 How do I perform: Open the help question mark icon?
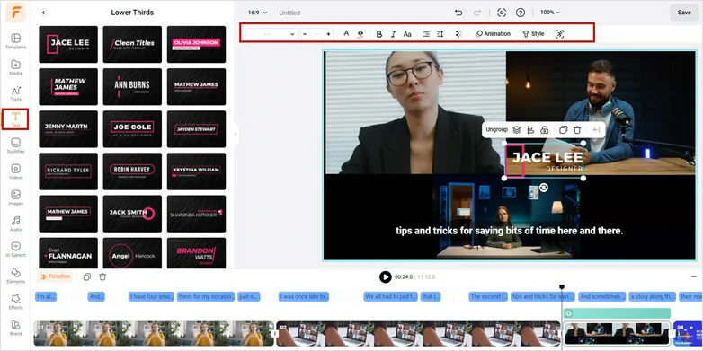[521, 13]
